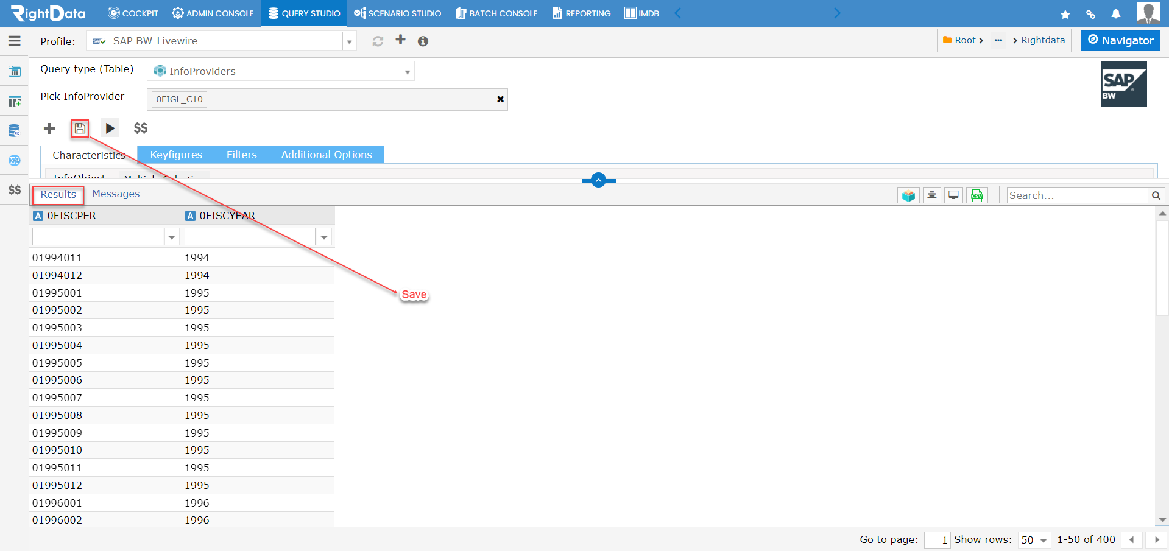Select the Additional Options tab
1169x551 pixels.
tap(326, 155)
